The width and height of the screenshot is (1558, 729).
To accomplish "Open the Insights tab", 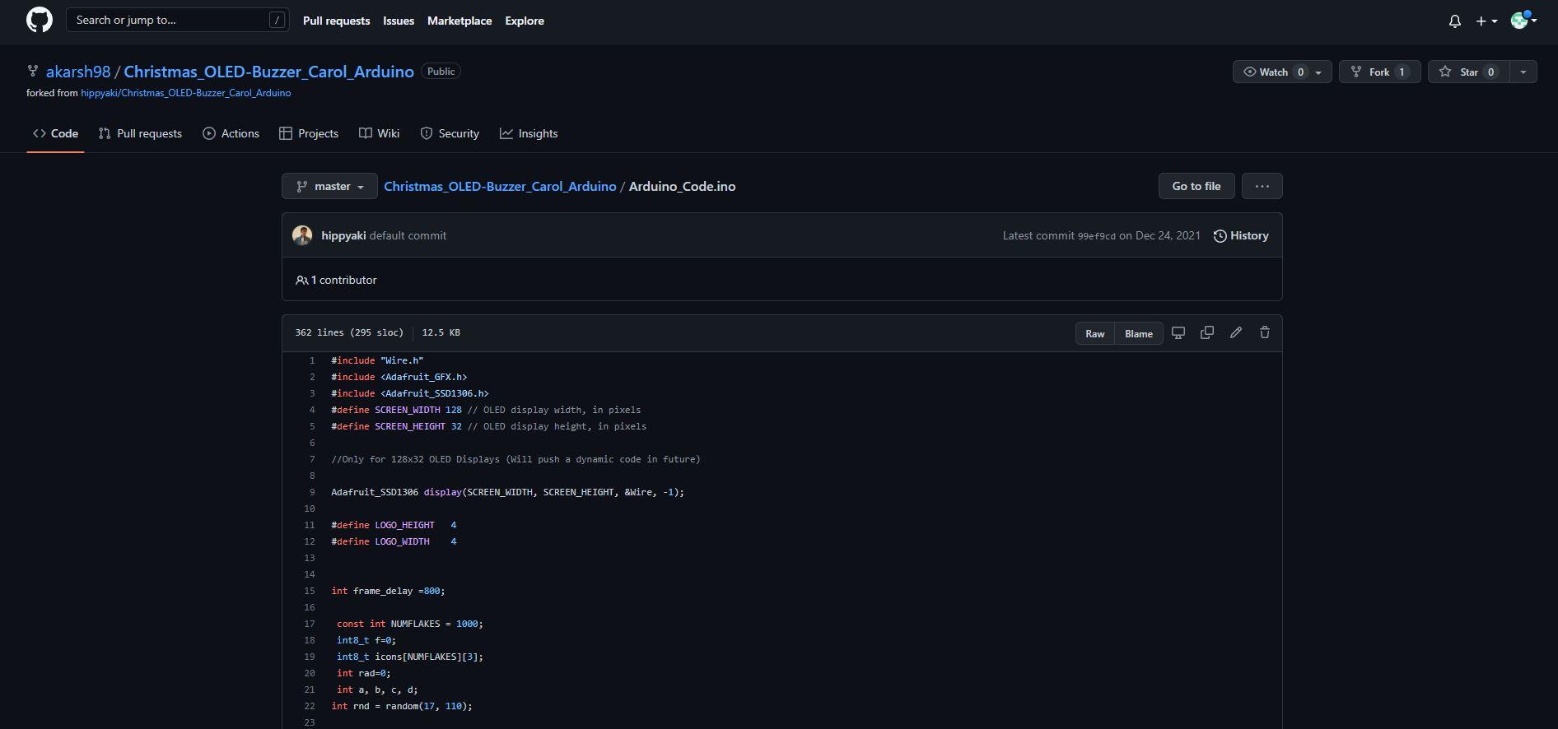I will pos(529,133).
